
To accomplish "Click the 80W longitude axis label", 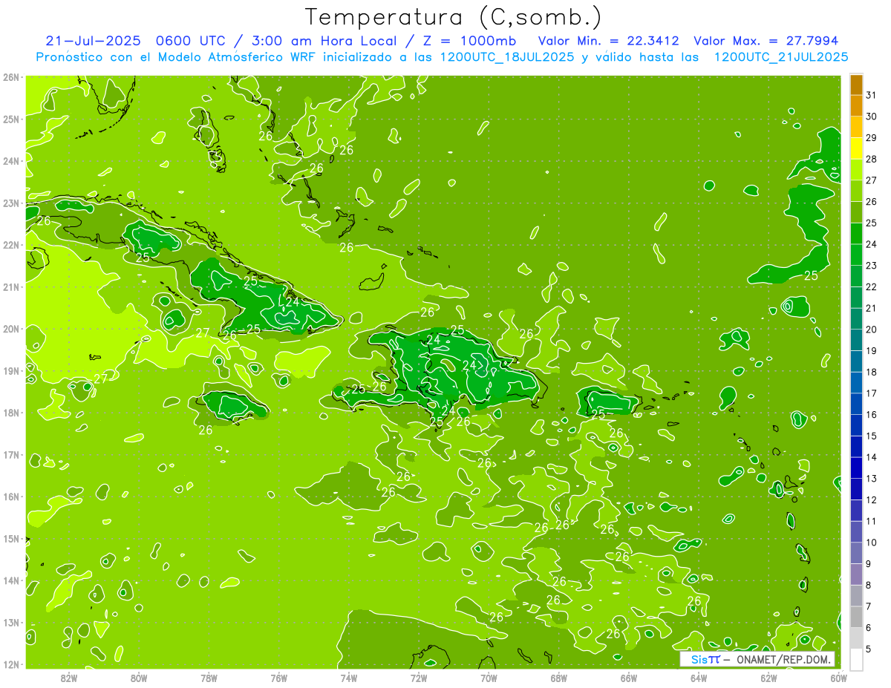I will click(139, 678).
